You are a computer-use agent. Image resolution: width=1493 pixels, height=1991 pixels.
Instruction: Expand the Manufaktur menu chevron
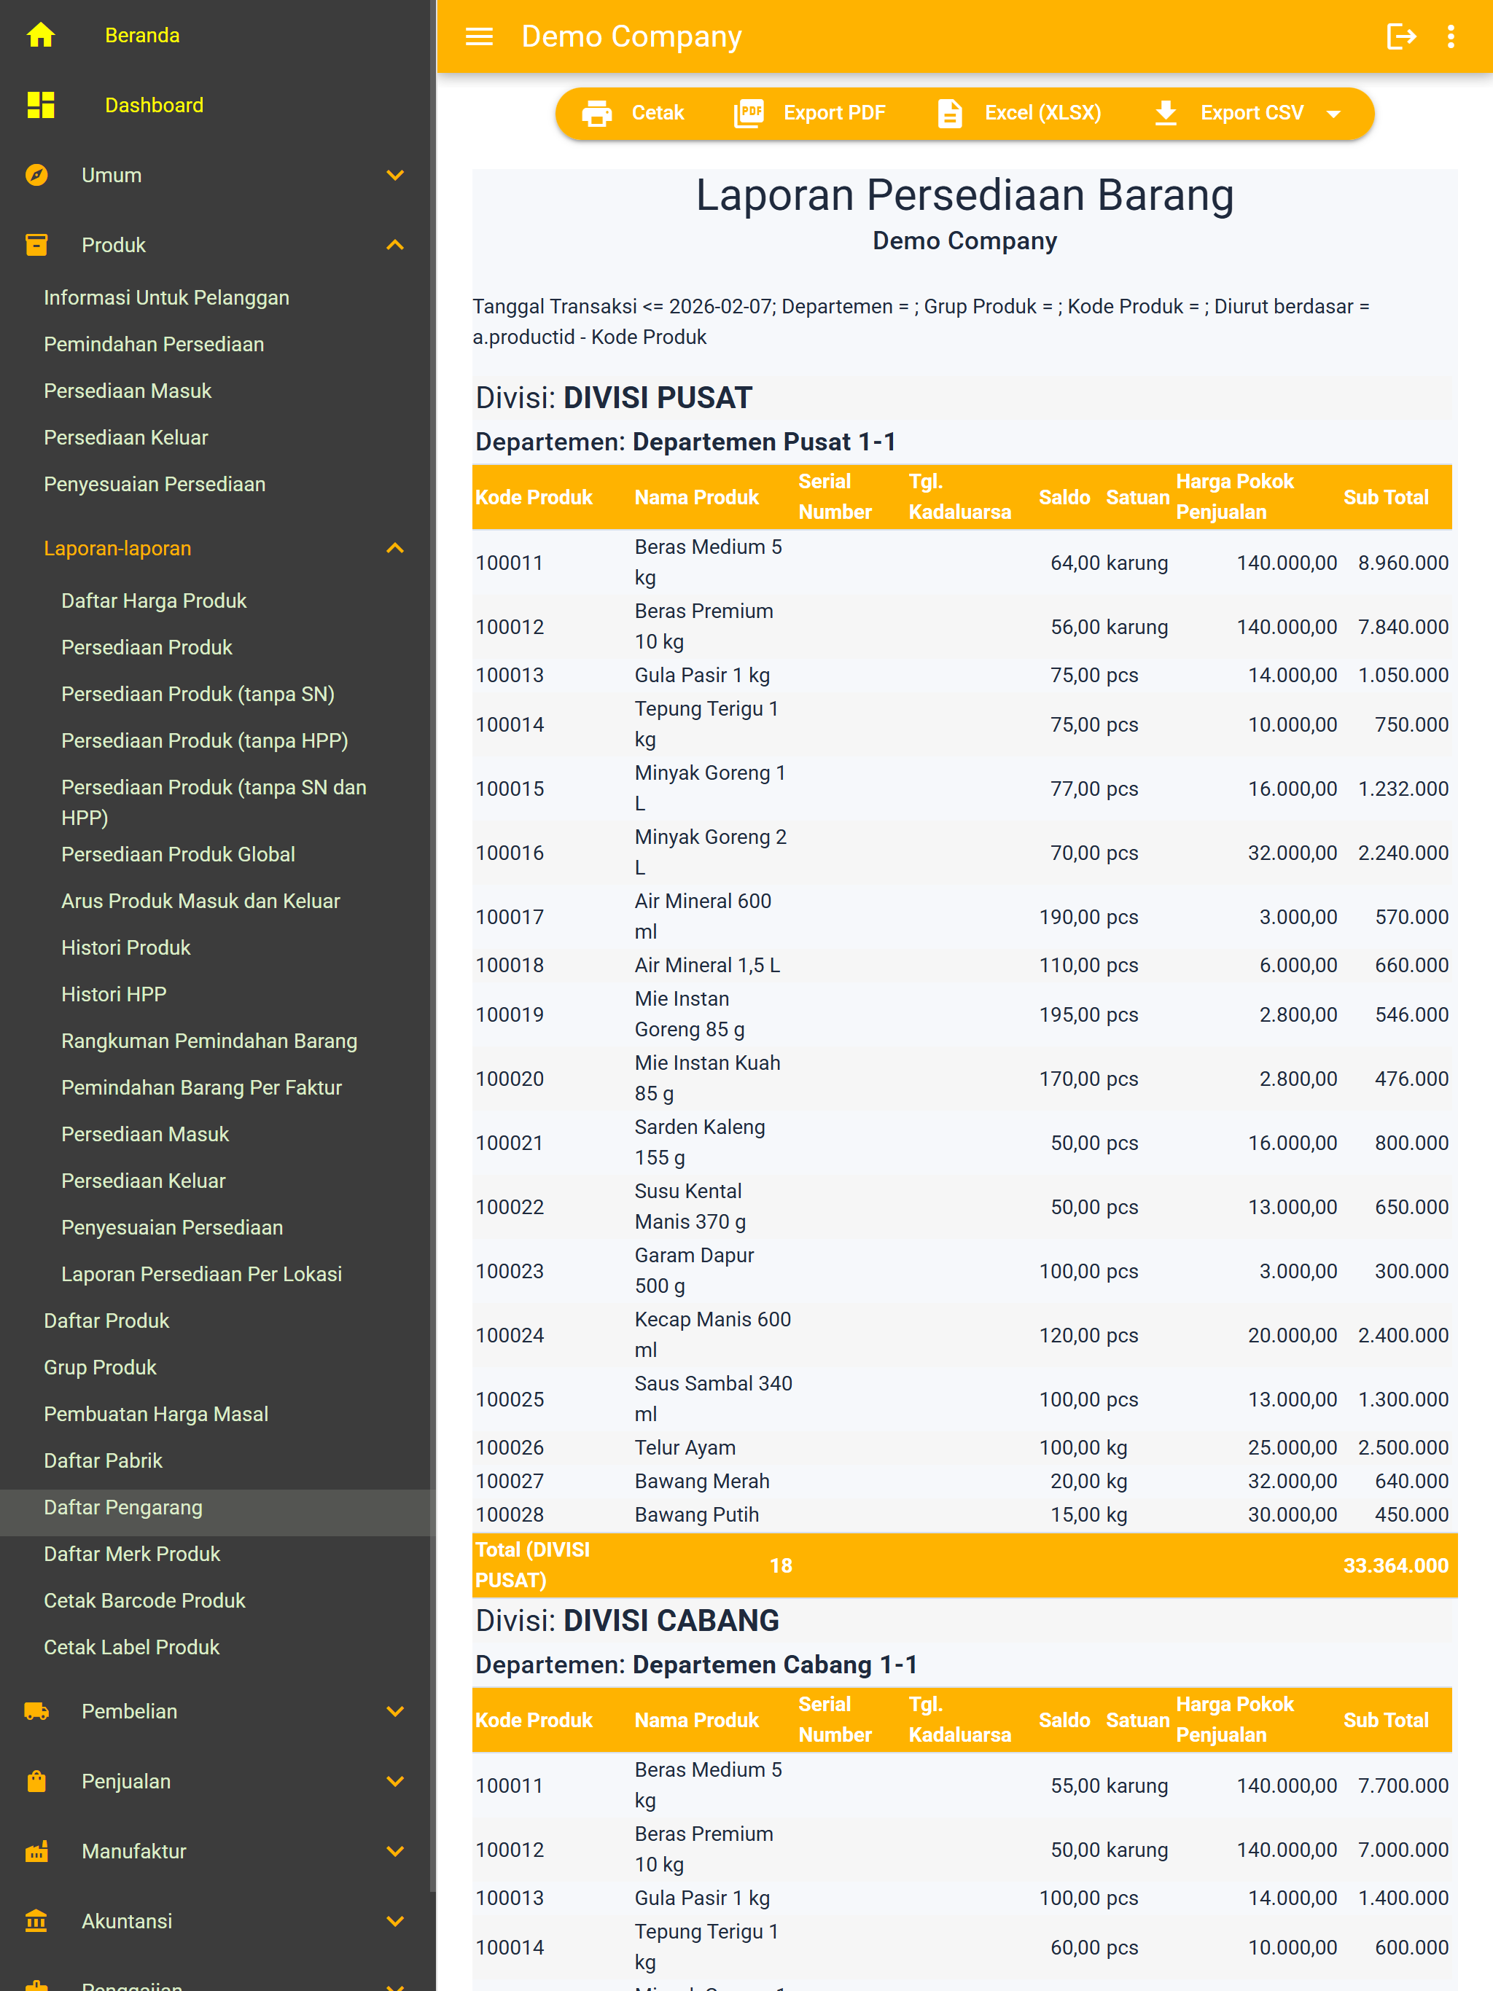tap(395, 1852)
